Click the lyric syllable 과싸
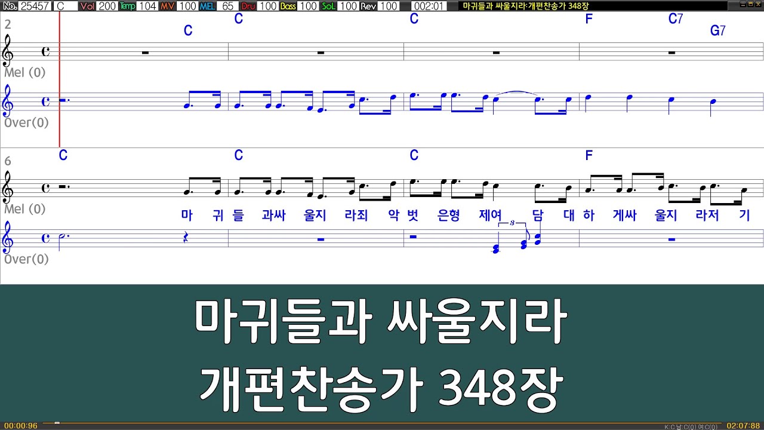Image resolution: width=764 pixels, height=430 pixels. pyautogui.click(x=273, y=216)
